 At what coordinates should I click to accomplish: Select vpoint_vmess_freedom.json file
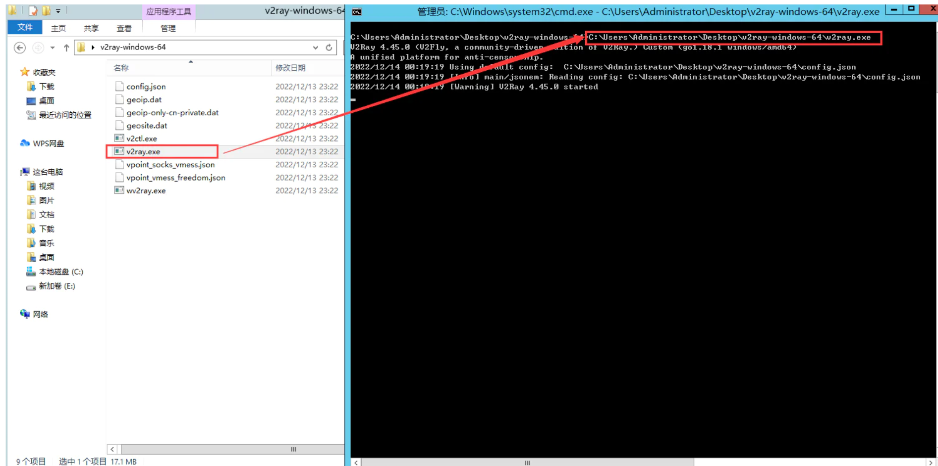(175, 177)
